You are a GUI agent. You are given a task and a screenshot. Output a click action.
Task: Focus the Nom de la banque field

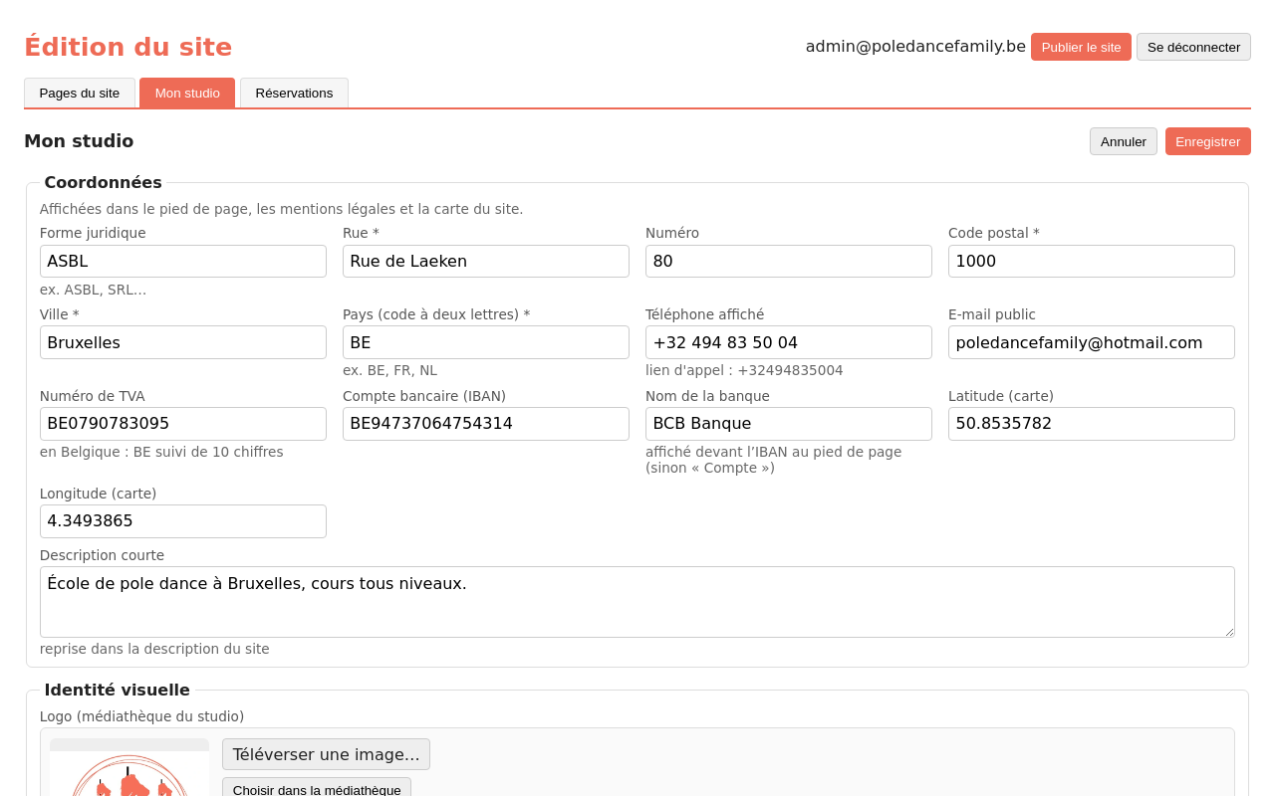click(x=789, y=424)
